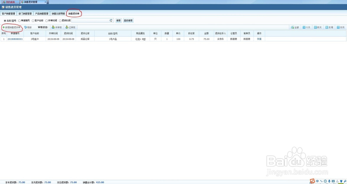Open the 客户销售管理 tab

[x=8, y=14]
